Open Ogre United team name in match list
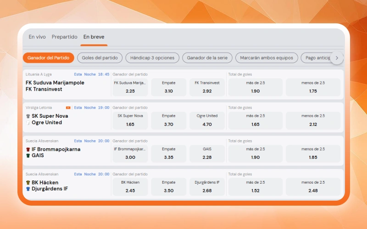Screen dimensions: 367x229 point(47,122)
